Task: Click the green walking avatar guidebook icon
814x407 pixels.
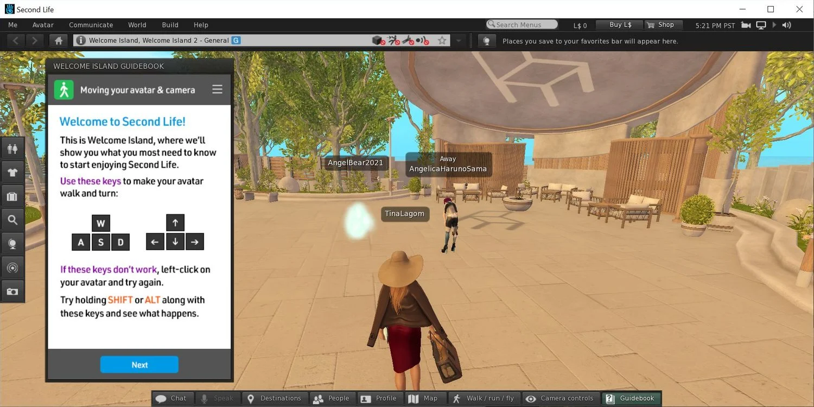Action: 64,90
